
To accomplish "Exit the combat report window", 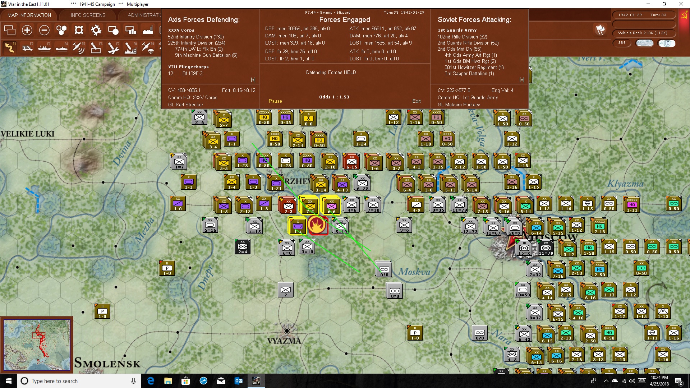I will tap(417, 101).
